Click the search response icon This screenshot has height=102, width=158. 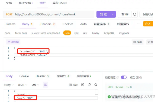(96, 85)
